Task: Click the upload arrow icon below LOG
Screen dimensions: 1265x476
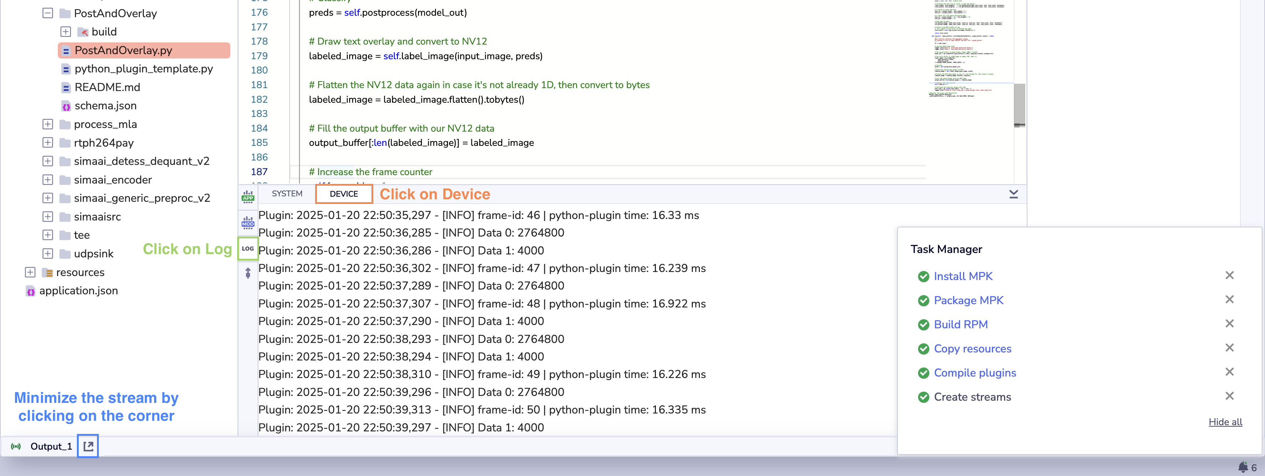Action: 247,273
